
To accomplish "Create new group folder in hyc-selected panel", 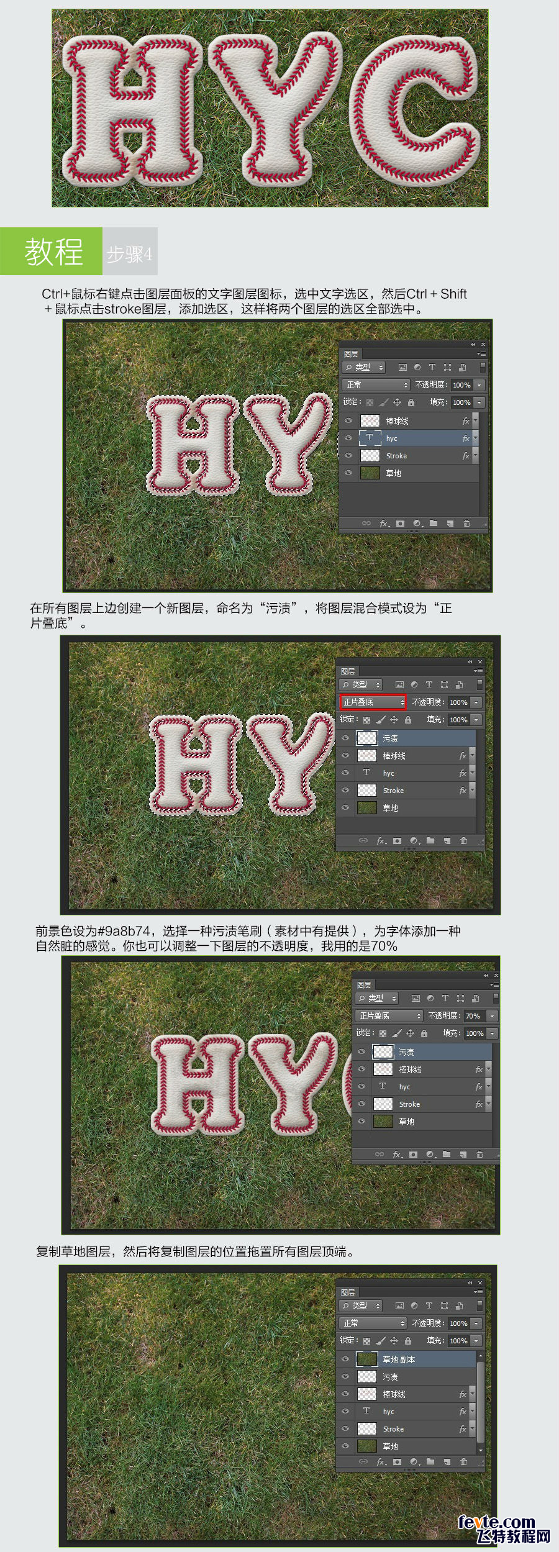I will coord(434,524).
